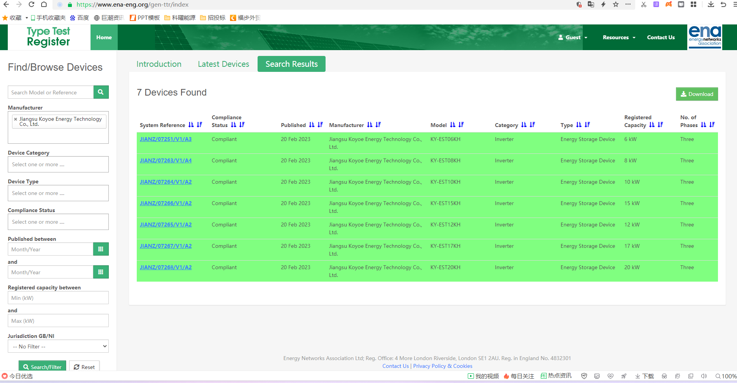Screen dimensions: 737x383
Task: Click the Type Test Register logo
Action: (x=49, y=37)
